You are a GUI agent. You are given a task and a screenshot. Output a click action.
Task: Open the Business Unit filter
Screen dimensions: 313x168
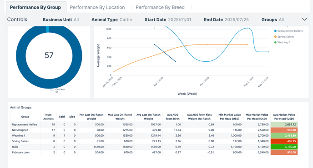click(61, 20)
